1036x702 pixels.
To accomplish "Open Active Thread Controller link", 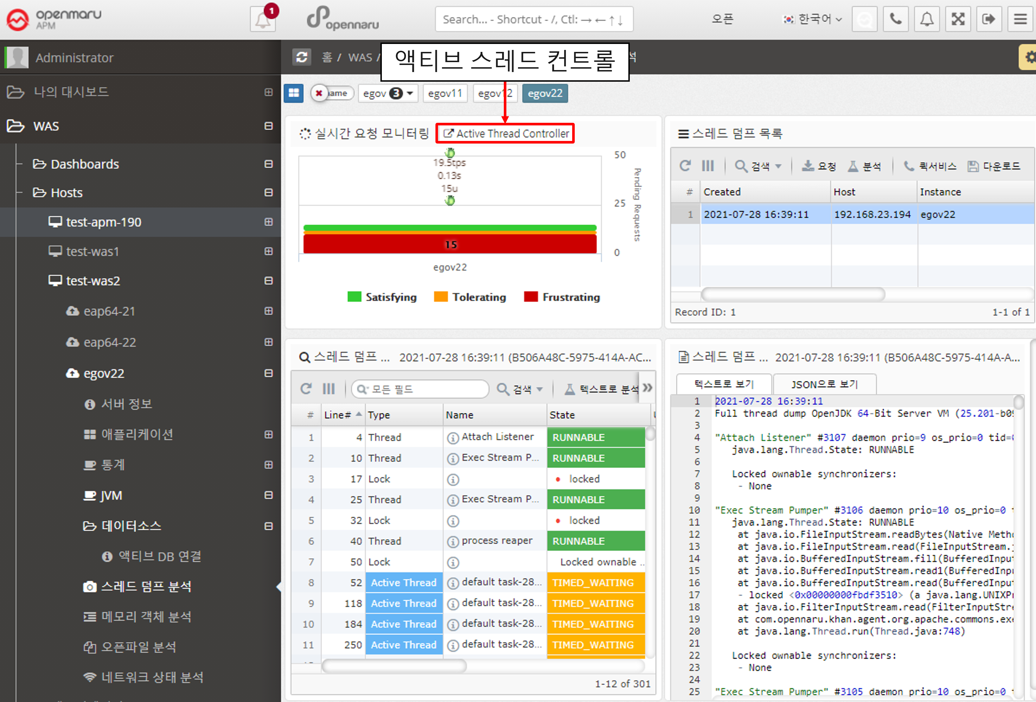I will coord(506,134).
